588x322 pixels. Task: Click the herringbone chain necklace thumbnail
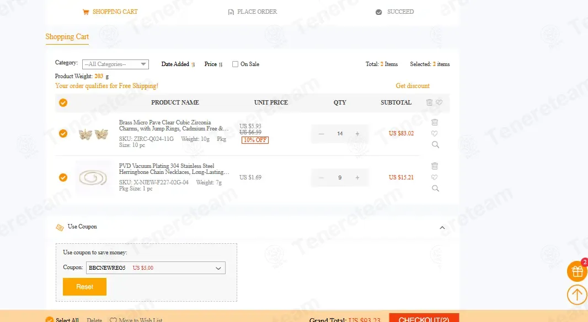coord(94,177)
